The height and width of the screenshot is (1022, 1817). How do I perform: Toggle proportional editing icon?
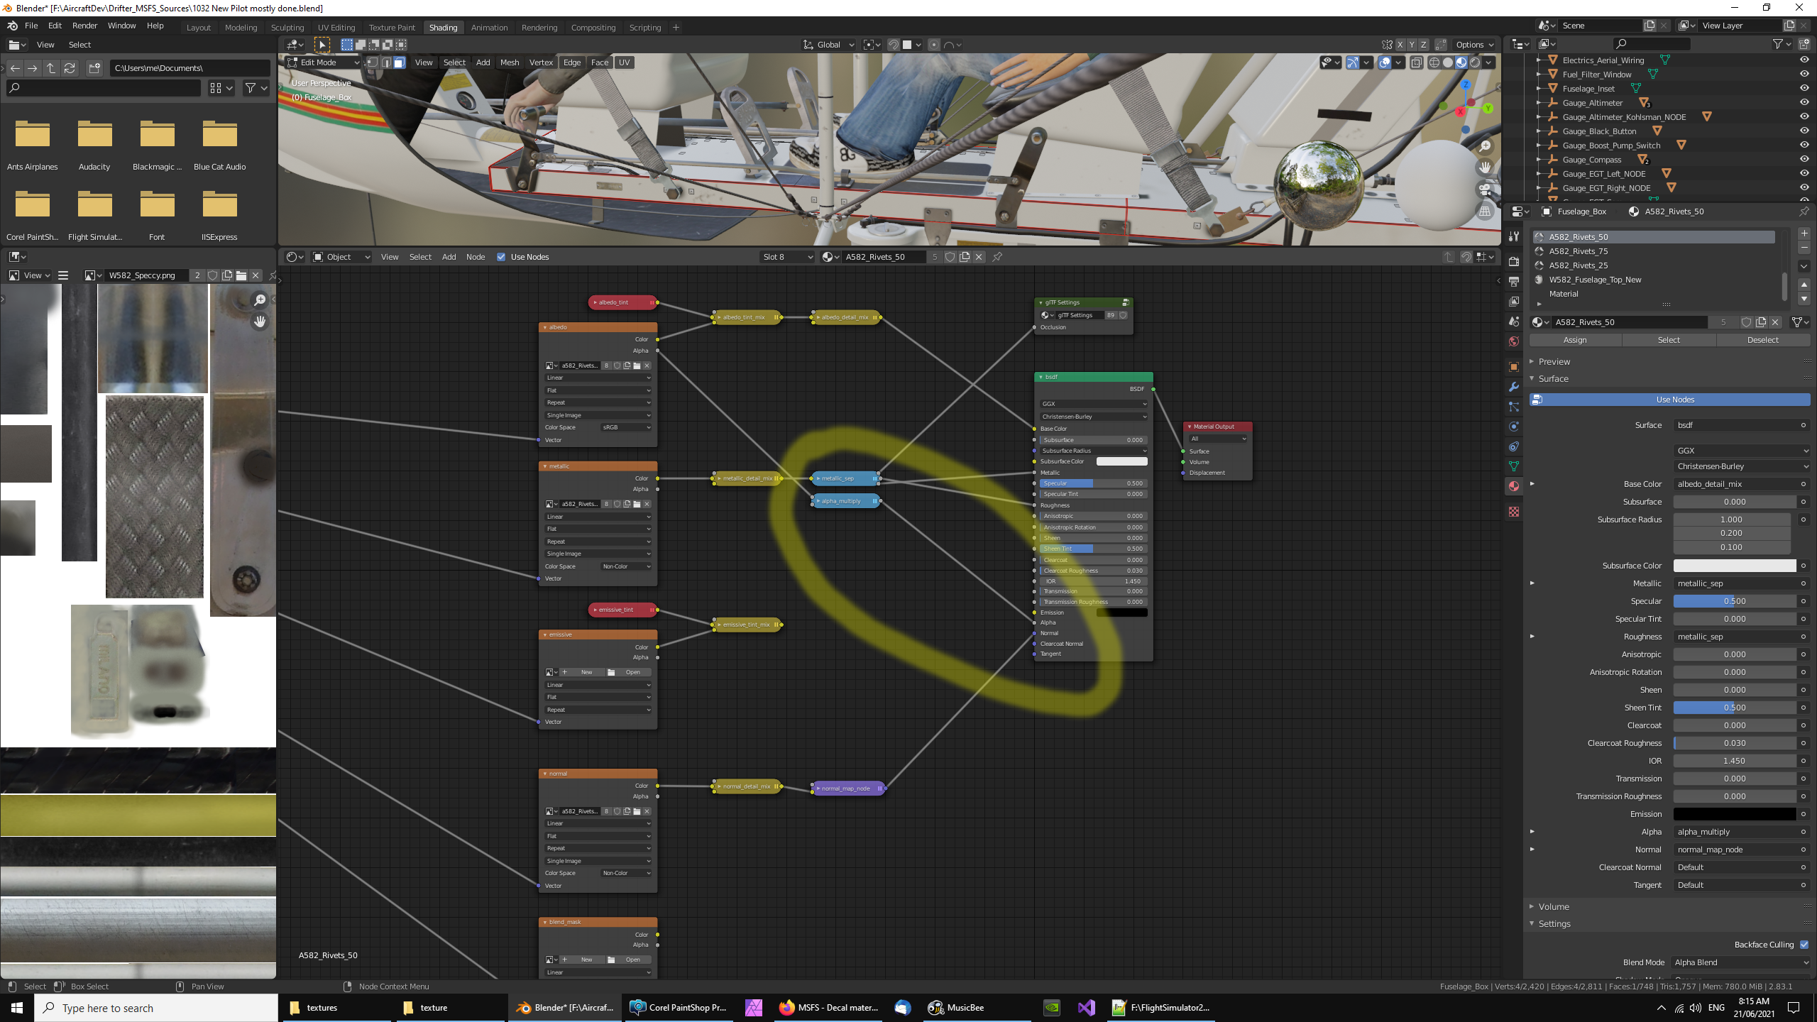934,45
